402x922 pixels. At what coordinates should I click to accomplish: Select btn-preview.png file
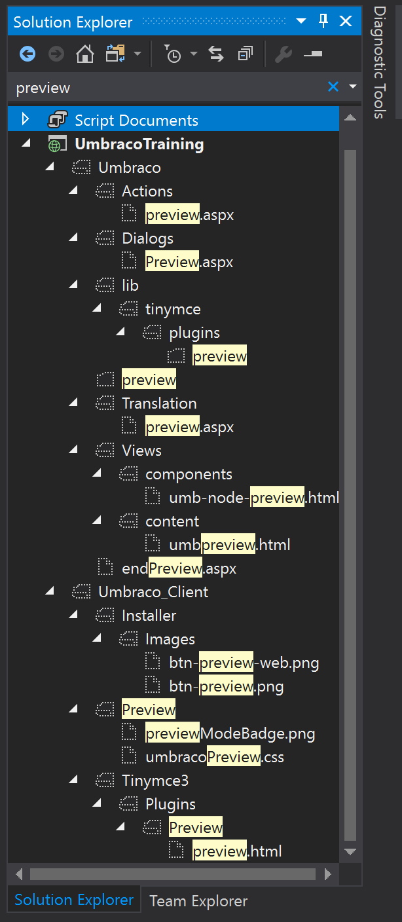click(227, 686)
